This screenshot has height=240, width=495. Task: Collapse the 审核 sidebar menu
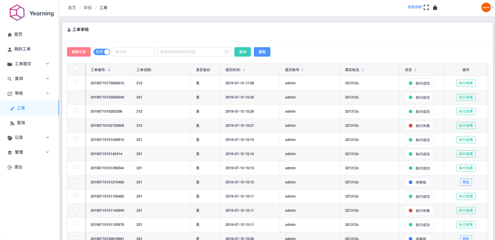tap(29, 93)
